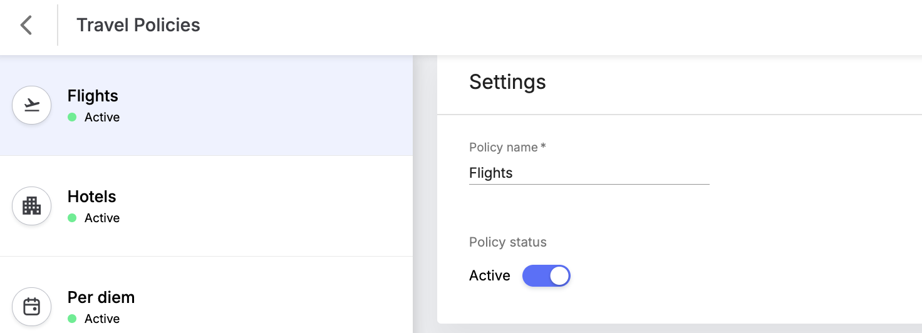The width and height of the screenshot is (922, 333).
Task: Click the Policy name field label
Action: tap(507, 147)
